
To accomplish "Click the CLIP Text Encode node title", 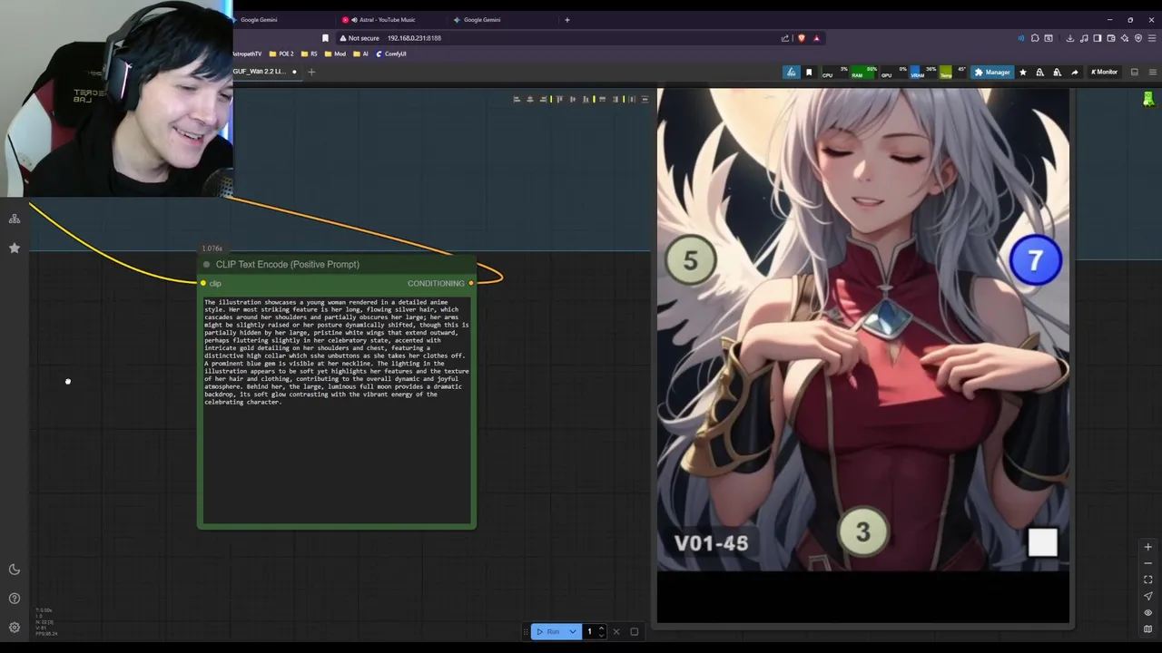I will [288, 265].
